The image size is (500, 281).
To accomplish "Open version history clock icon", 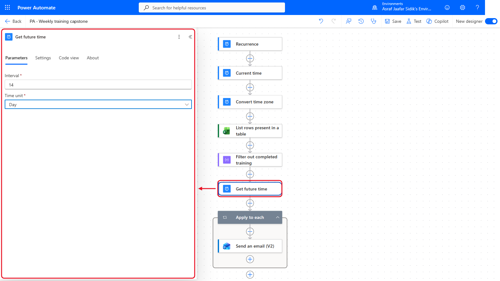I will [x=361, y=21].
